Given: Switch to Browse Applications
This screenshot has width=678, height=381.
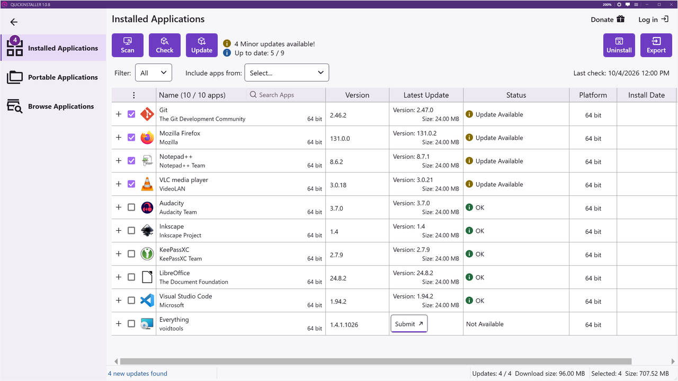Looking at the screenshot, I should tap(53, 106).
